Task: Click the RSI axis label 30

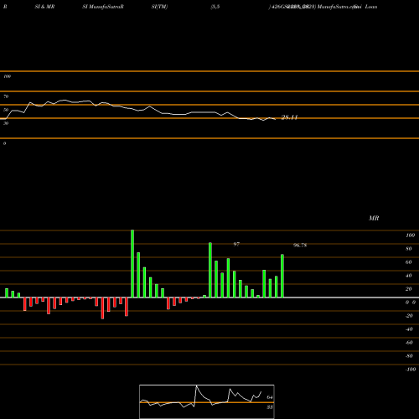Action: [x=6, y=123]
